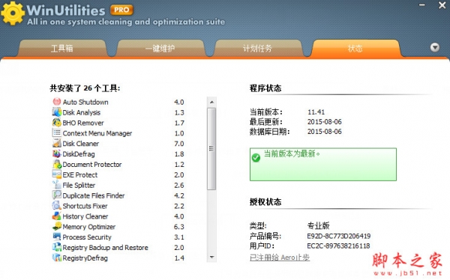The image size is (450, 280).
Task: Open the round dropdown arrow menu
Action: point(435,47)
